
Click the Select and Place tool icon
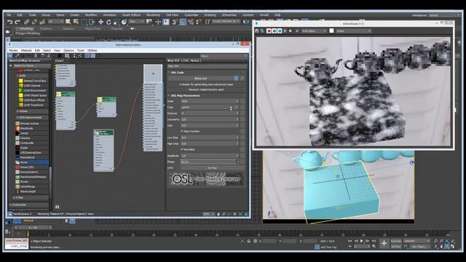[124, 22]
